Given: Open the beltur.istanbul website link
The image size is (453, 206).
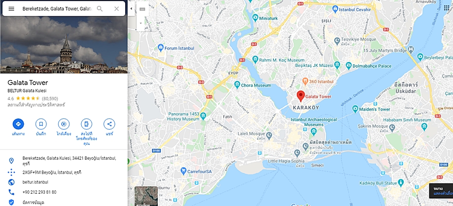Looking at the screenshot, I should 35,182.
